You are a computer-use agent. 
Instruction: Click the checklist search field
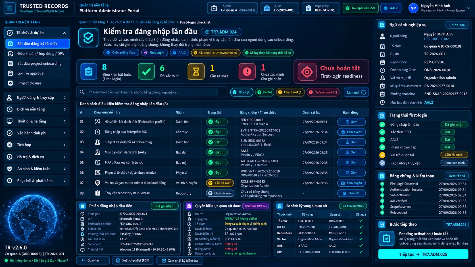coord(148,92)
